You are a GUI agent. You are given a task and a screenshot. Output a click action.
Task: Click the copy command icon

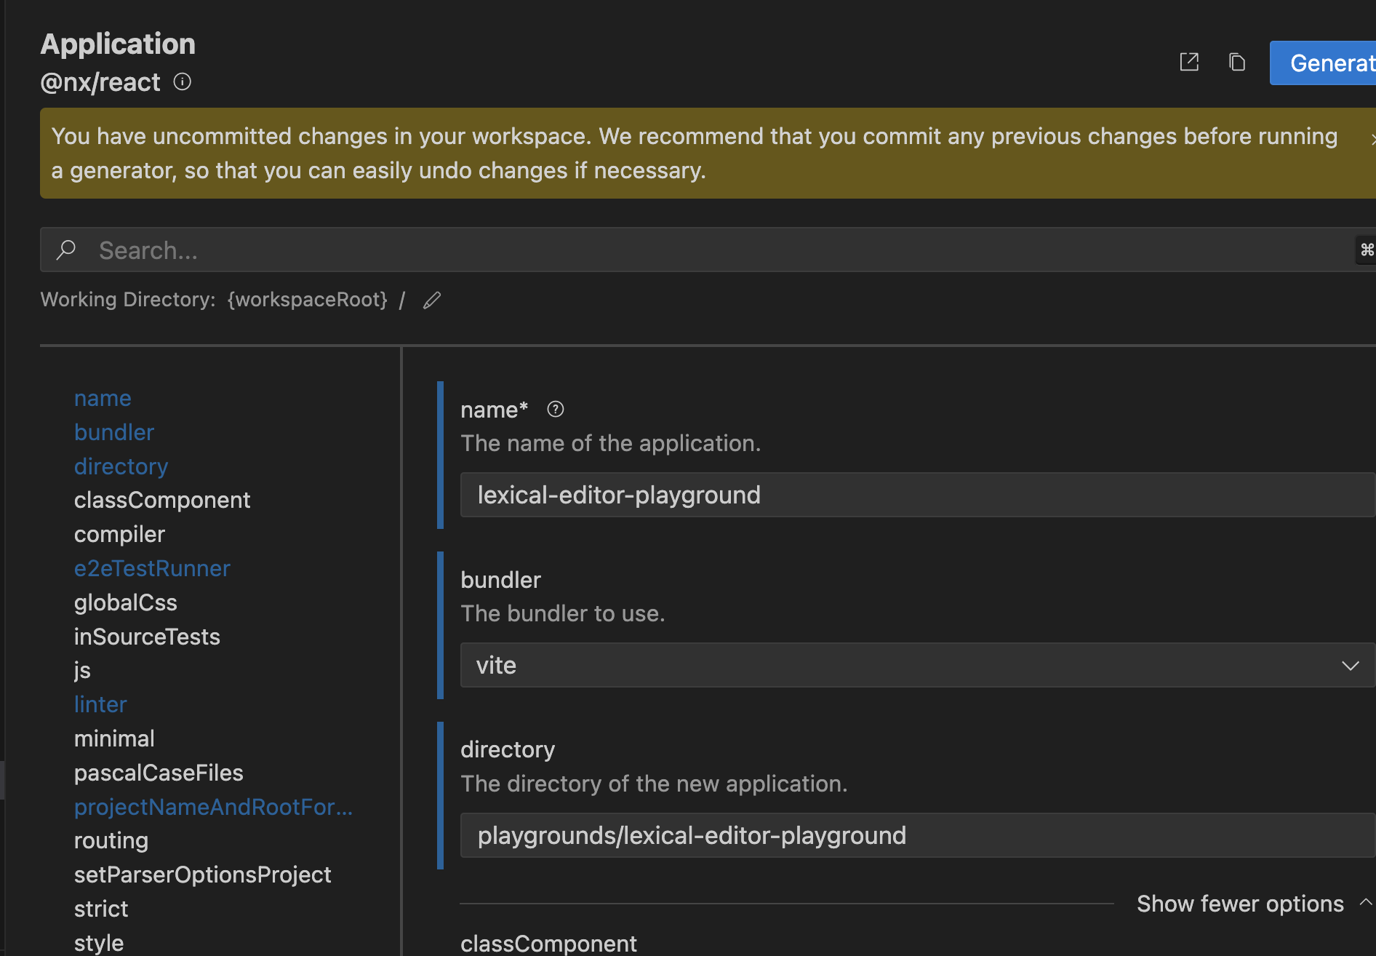[x=1236, y=63]
